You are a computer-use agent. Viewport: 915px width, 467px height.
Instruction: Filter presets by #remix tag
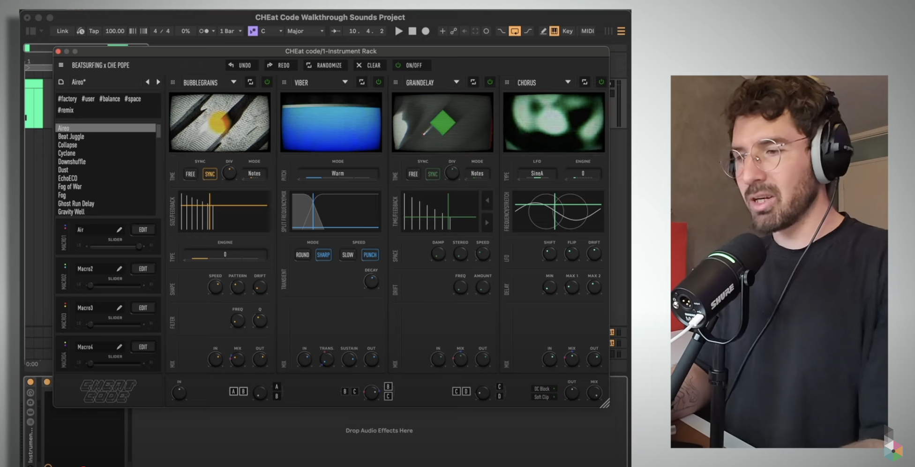pos(66,110)
